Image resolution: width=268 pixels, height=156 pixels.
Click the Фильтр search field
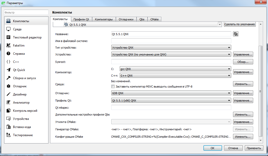(26, 12)
